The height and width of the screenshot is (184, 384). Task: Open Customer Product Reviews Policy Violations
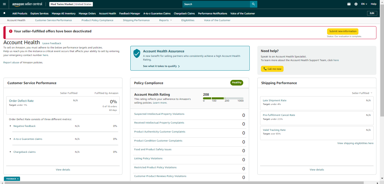point(160,176)
